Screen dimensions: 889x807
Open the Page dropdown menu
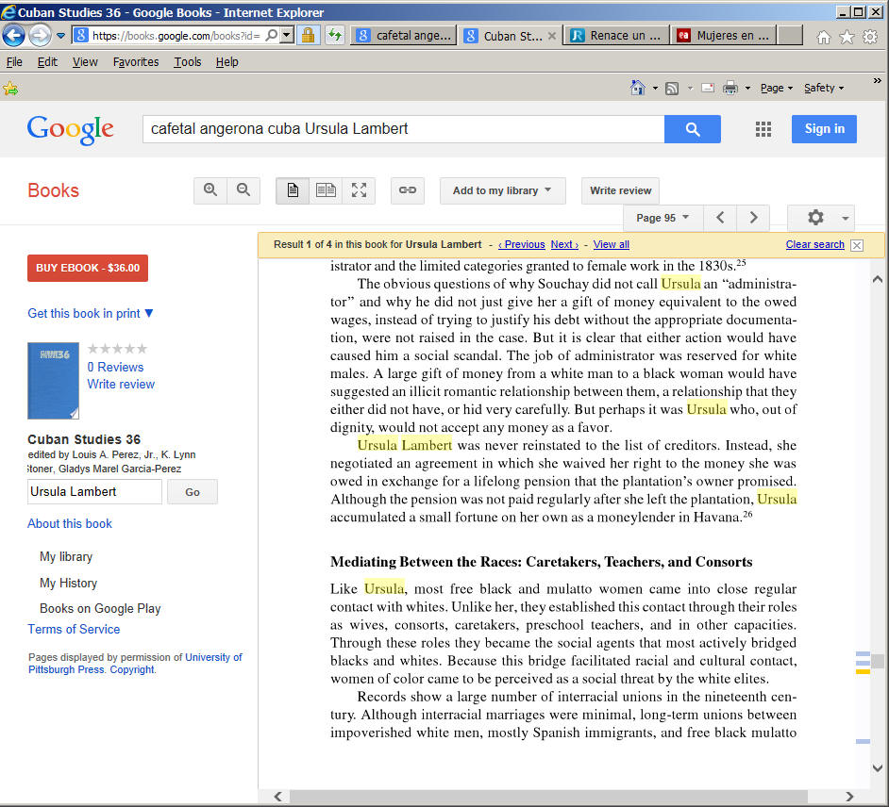click(776, 88)
